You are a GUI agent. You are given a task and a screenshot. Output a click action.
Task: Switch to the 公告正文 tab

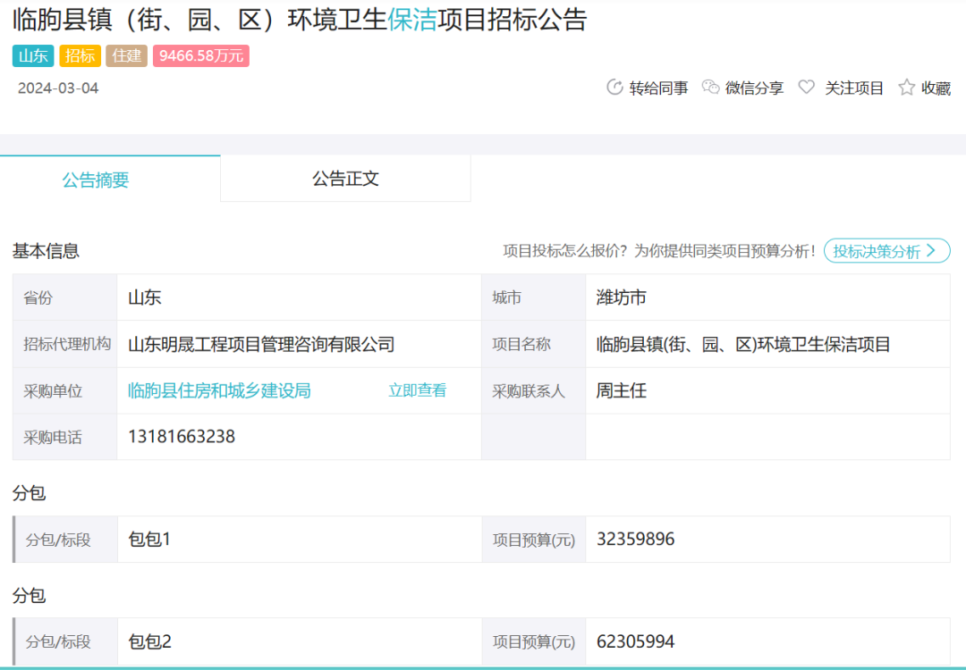[x=345, y=179]
